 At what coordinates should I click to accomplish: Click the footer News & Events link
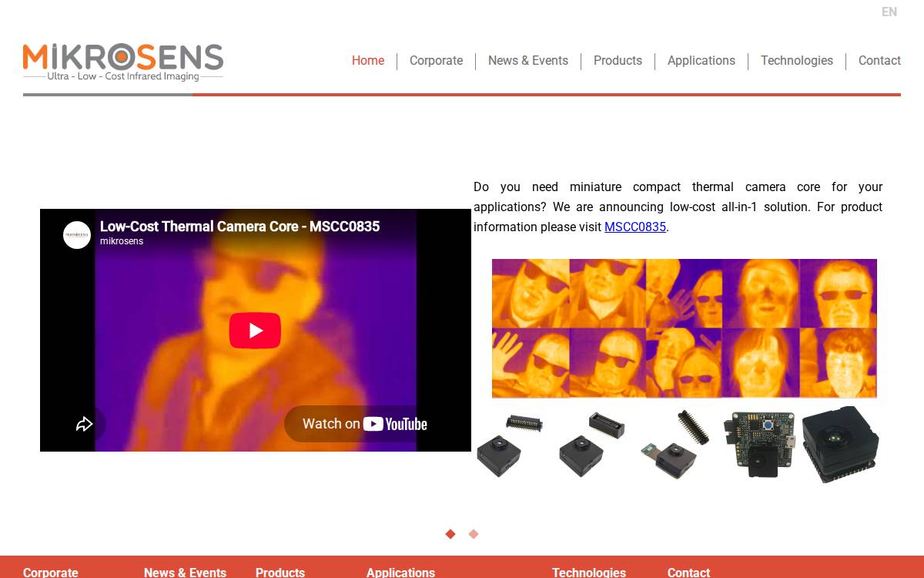coord(185,573)
